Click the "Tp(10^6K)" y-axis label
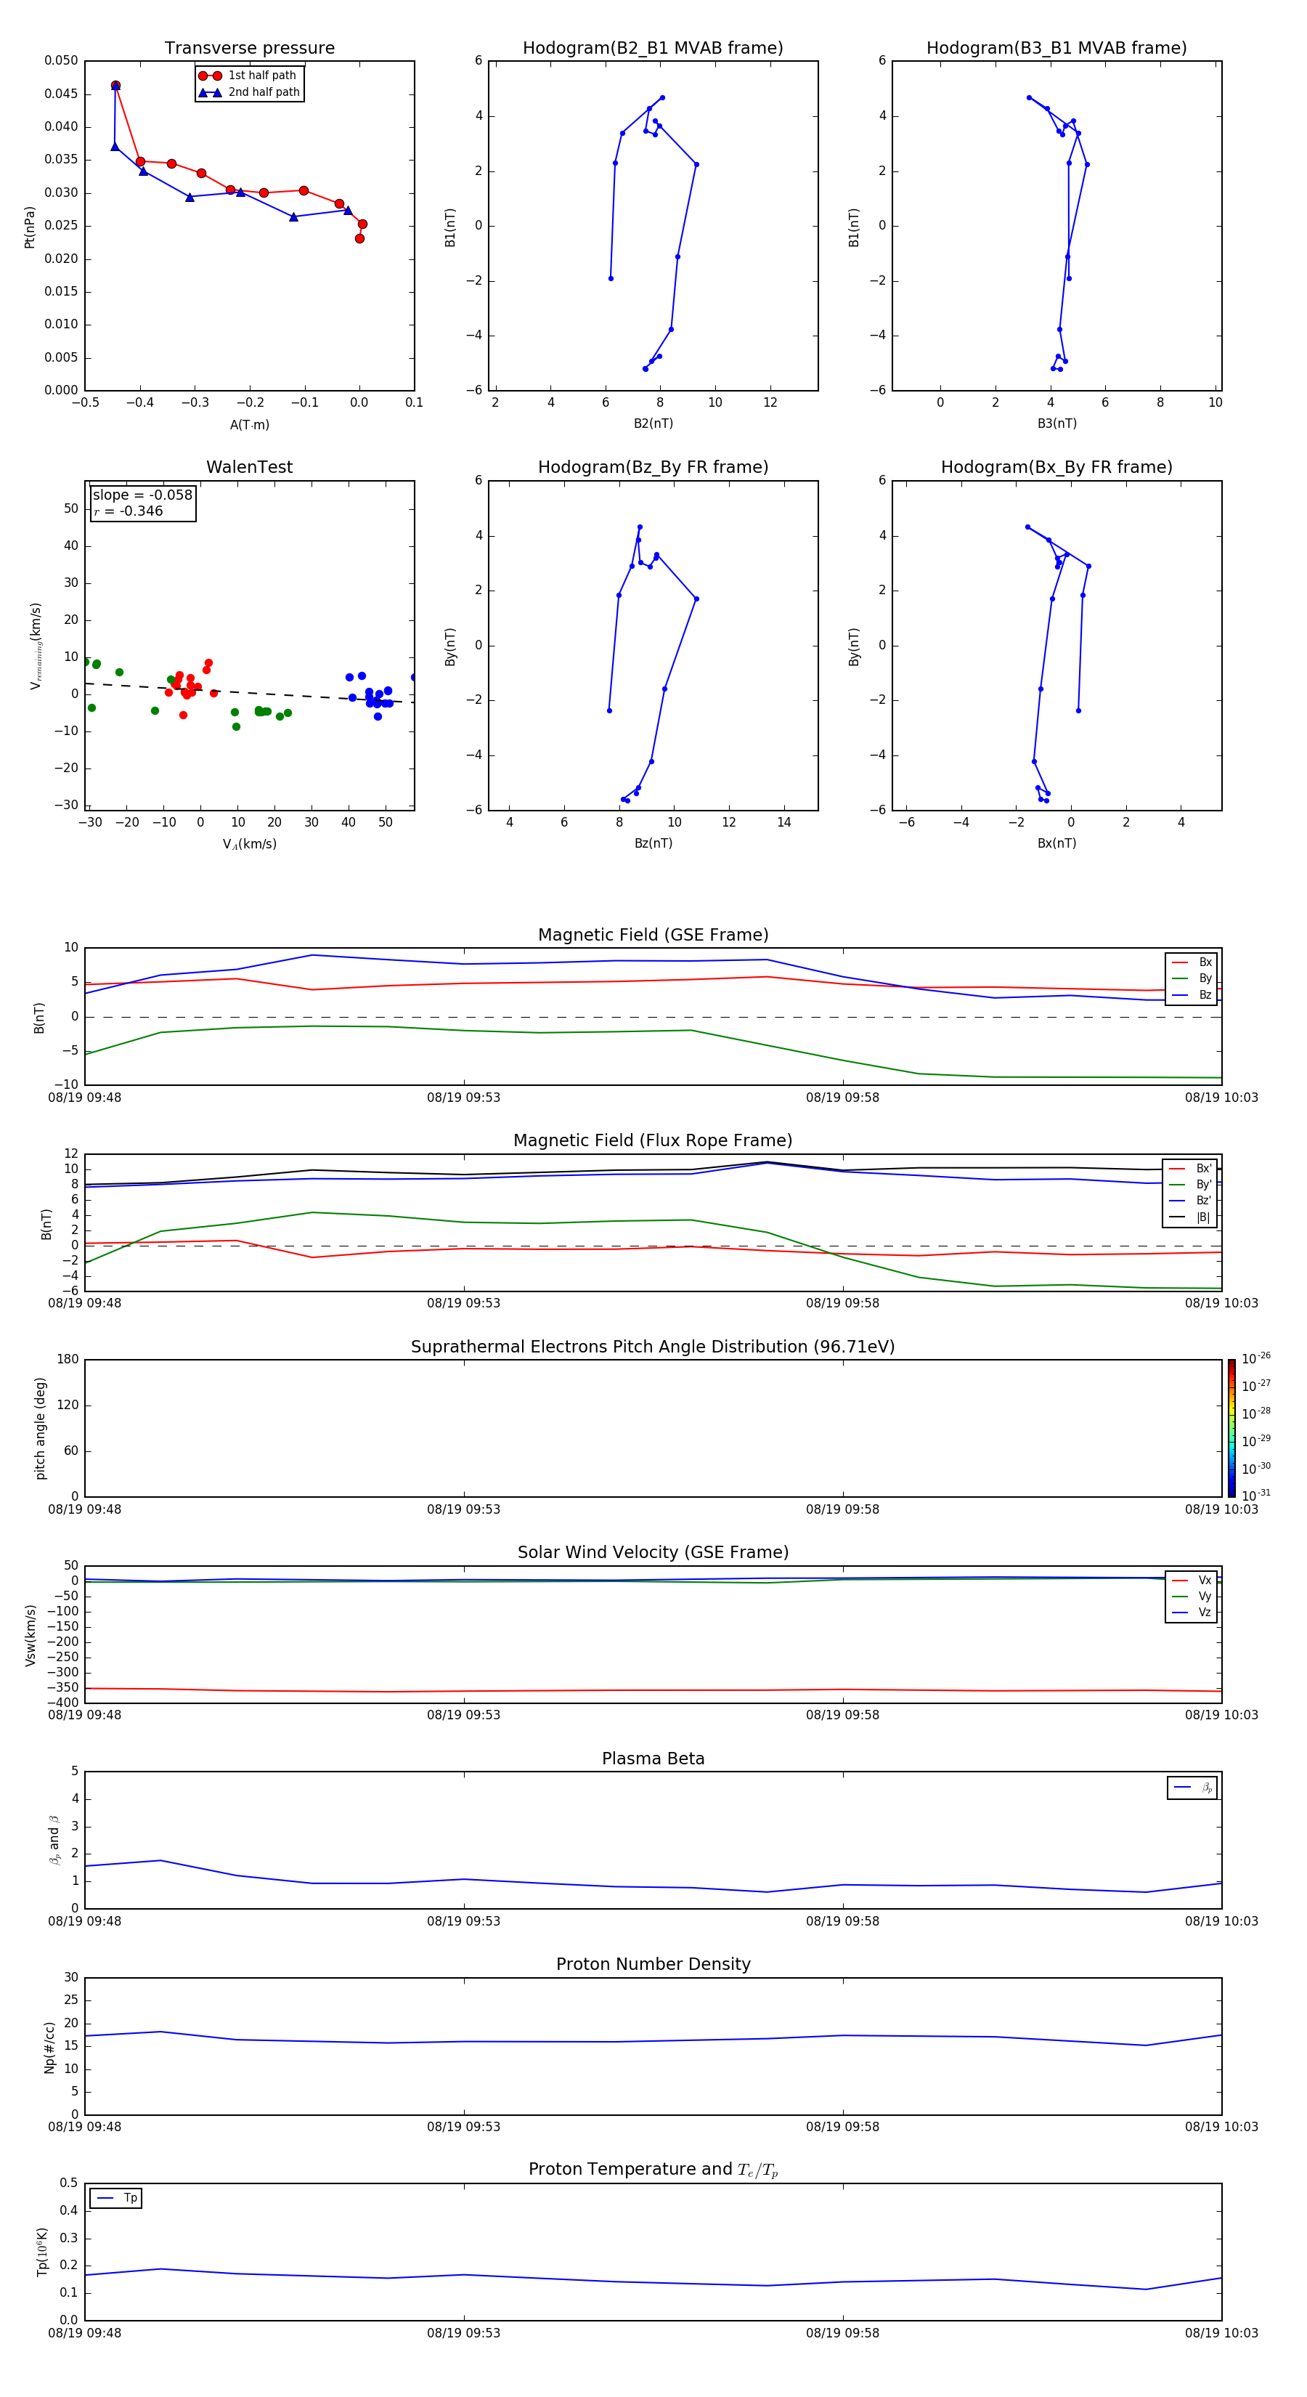The width and height of the screenshot is (1307, 2397). coord(42,2252)
